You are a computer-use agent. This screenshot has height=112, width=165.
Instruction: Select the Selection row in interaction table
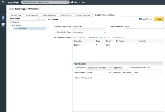click(x=118, y=45)
